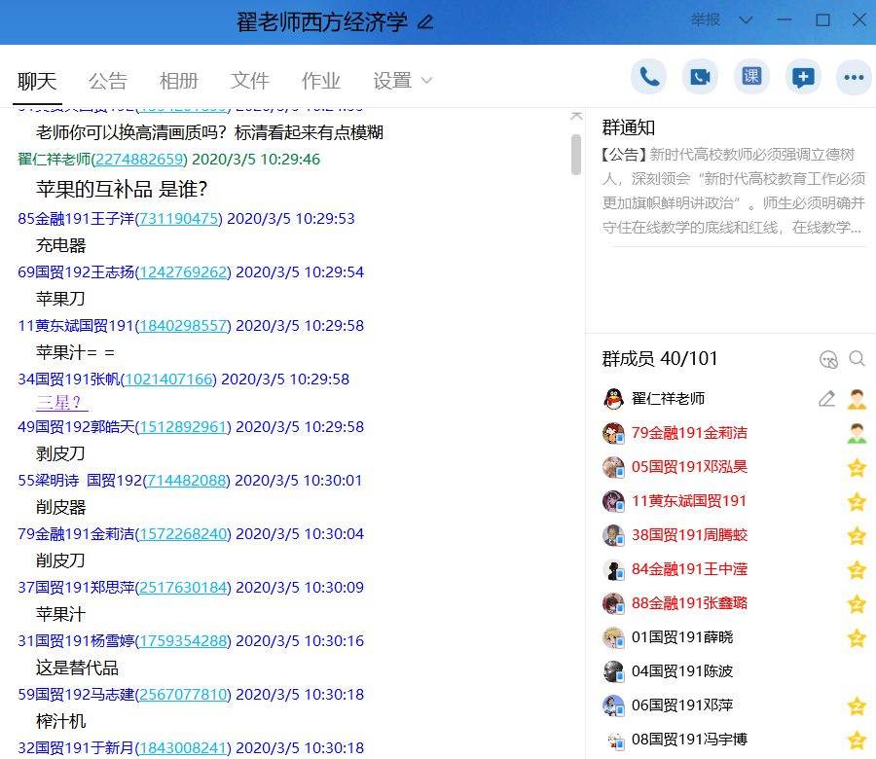876x759 pixels.
Task: Open the dropdown arrow next to 举报
Action: pos(746,20)
